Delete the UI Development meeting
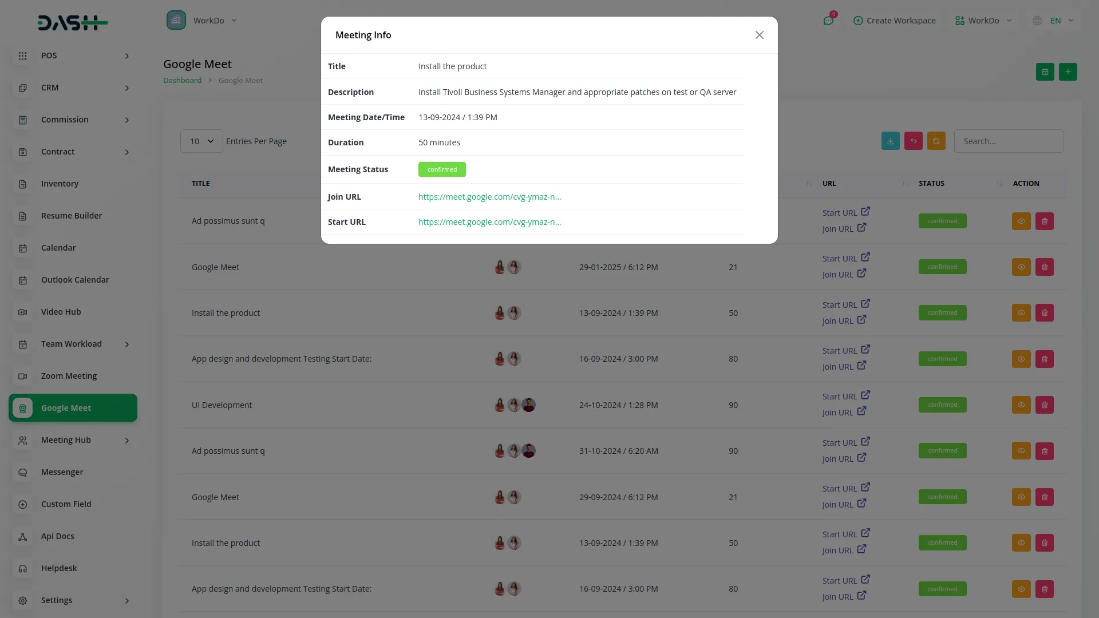 point(1044,405)
